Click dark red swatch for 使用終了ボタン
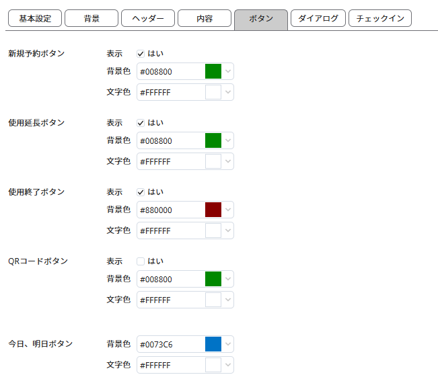Image resolution: width=438 pixels, height=379 pixels. coord(213,210)
